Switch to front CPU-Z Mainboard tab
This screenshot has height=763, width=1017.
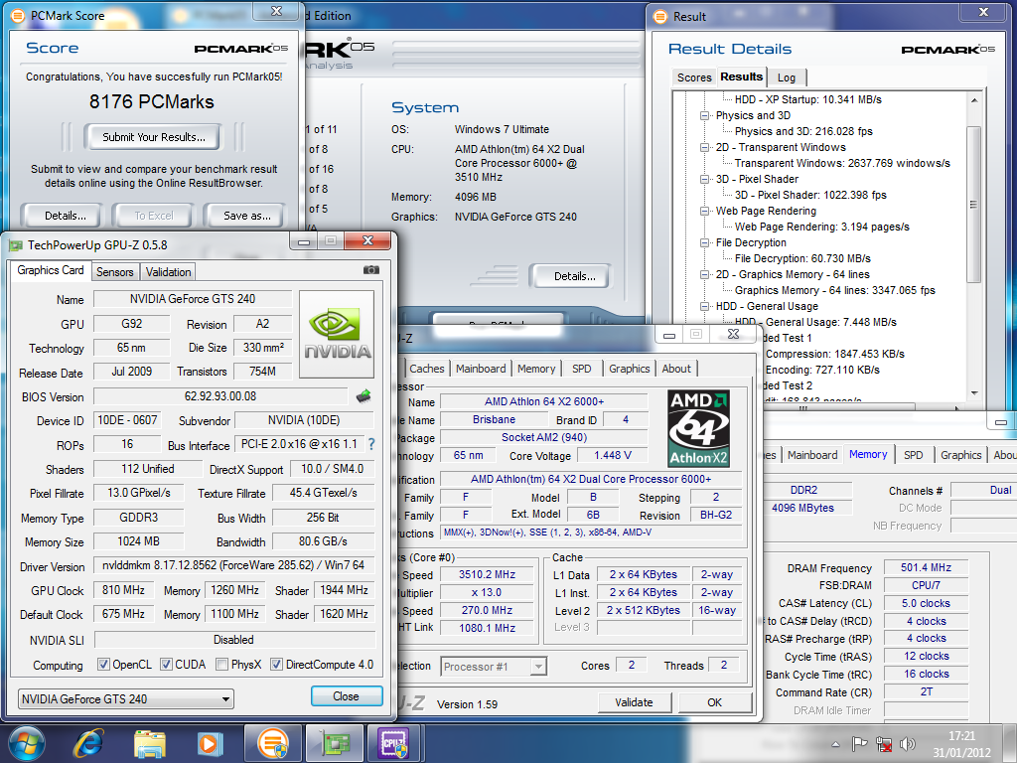coord(481,369)
